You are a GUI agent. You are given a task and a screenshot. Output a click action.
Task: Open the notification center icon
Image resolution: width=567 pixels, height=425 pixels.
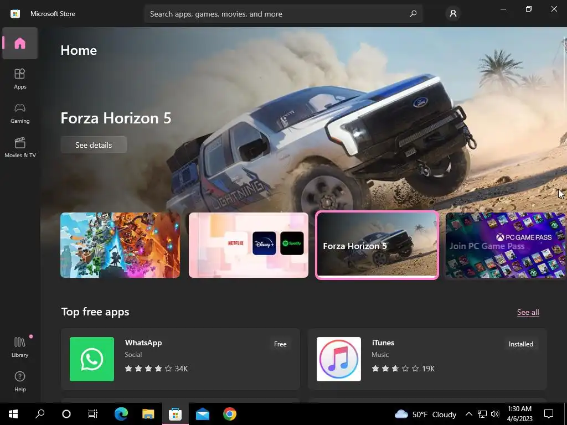(549, 414)
